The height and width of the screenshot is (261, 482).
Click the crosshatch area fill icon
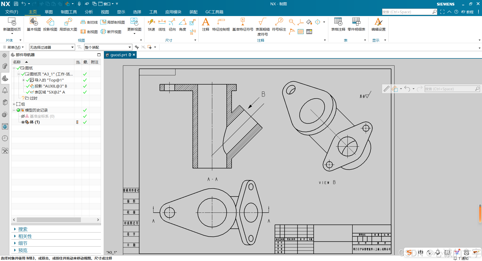(300, 32)
